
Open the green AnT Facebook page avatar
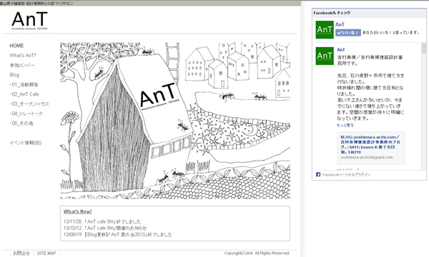(325, 30)
